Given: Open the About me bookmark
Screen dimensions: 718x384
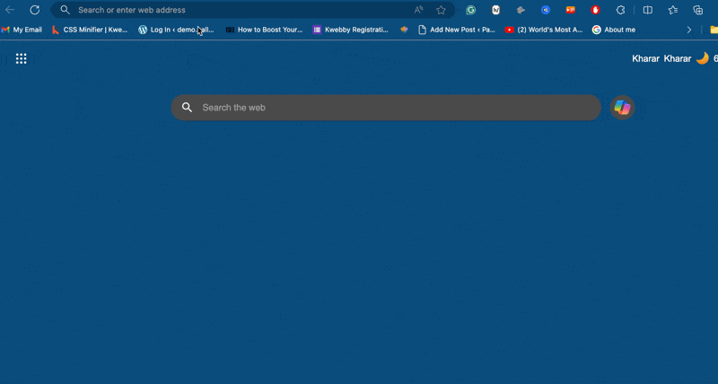Looking at the screenshot, I should [614, 30].
